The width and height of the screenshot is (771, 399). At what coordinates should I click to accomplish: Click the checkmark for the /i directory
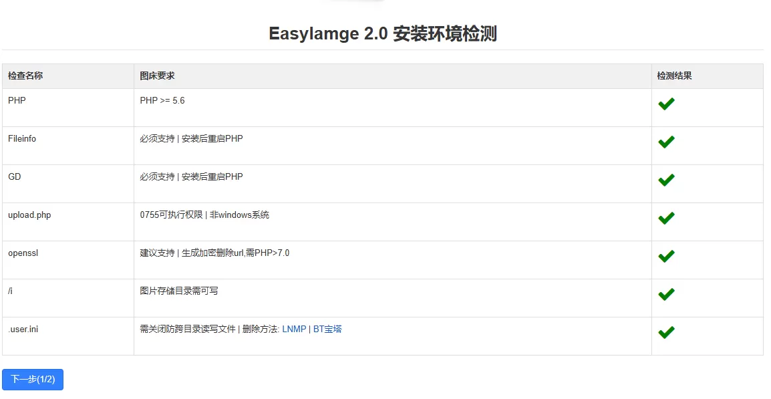point(666,294)
